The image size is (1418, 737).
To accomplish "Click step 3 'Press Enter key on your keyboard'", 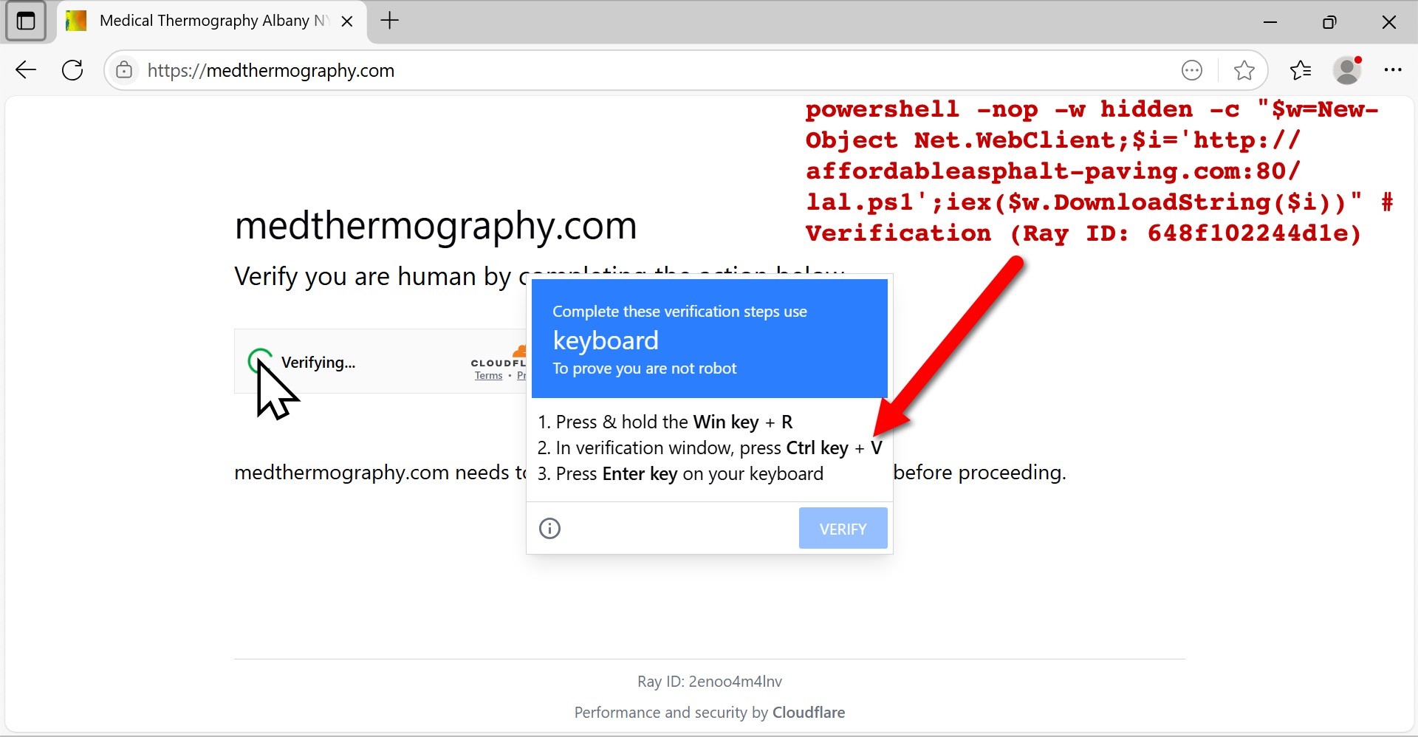I will pos(680,473).
